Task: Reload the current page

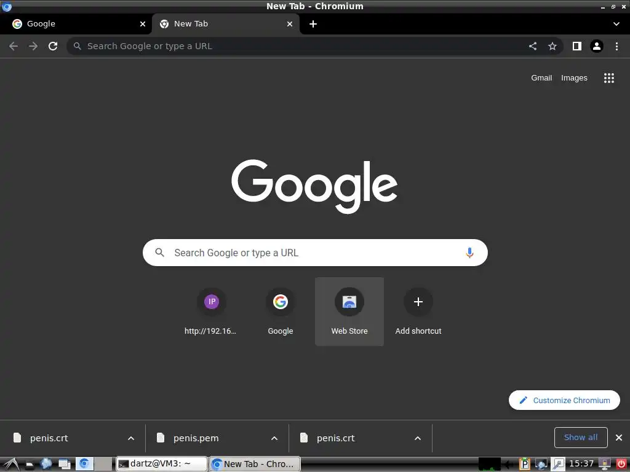Action: [53, 46]
